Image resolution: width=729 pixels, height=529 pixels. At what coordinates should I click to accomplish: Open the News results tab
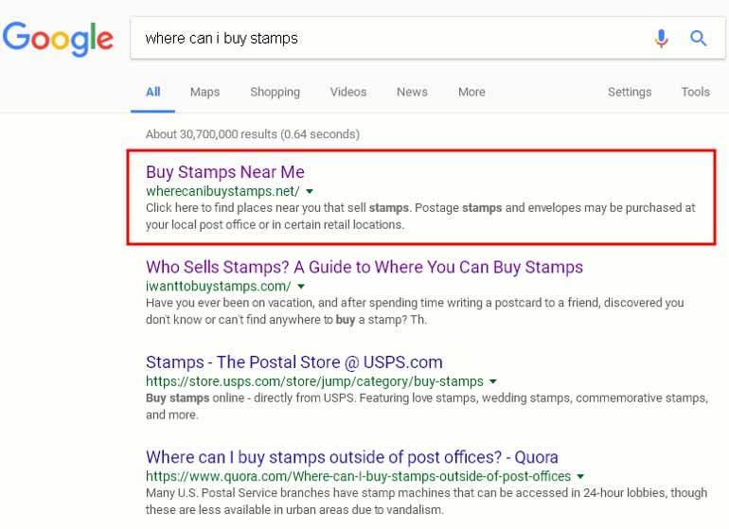[412, 92]
